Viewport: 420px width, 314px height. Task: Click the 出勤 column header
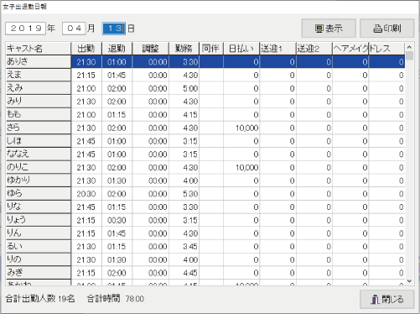(86, 49)
